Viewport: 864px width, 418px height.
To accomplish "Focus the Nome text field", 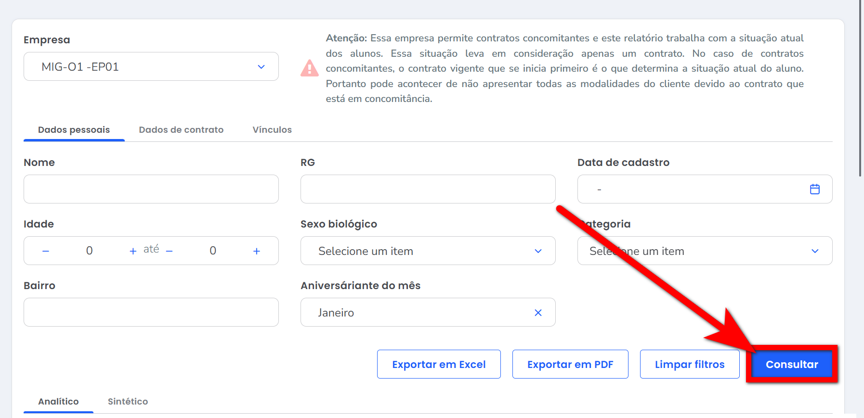I will click(151, 189).
